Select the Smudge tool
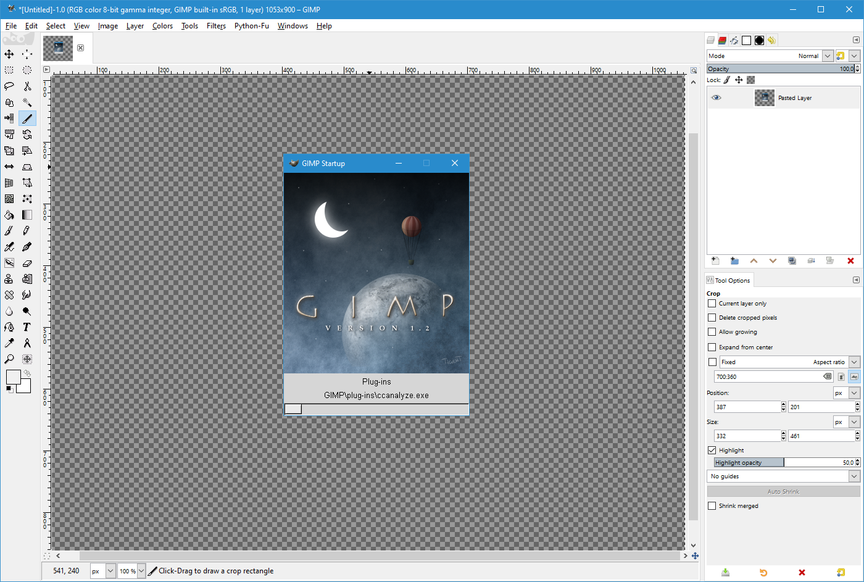864x582 pixels. tap(27, 295)
